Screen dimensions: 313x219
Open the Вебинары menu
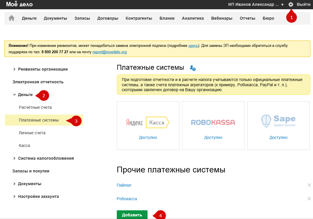pos(222,18)
